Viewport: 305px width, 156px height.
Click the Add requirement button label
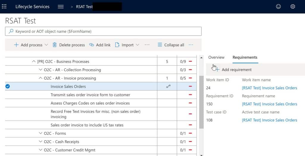click(237, 70)
